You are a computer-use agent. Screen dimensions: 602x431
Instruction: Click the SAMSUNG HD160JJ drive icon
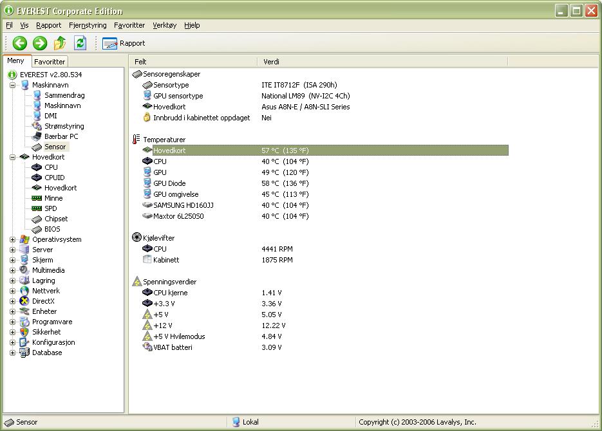click(147, 205)
